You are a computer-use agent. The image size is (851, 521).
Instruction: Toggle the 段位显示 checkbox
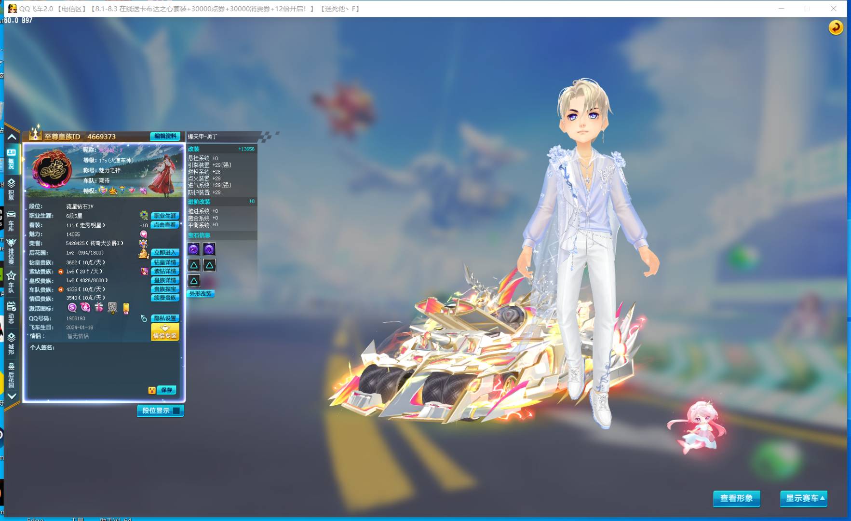(176, 411)
